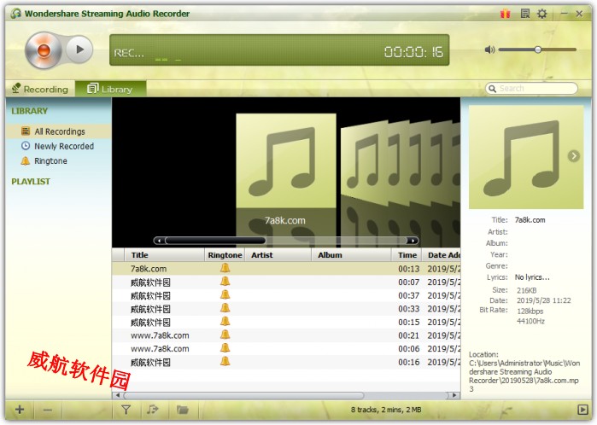Click the cover flow scrollbar thumb
Screen dimensions: 597x425
pyautogui.click(x=215, y=241)
